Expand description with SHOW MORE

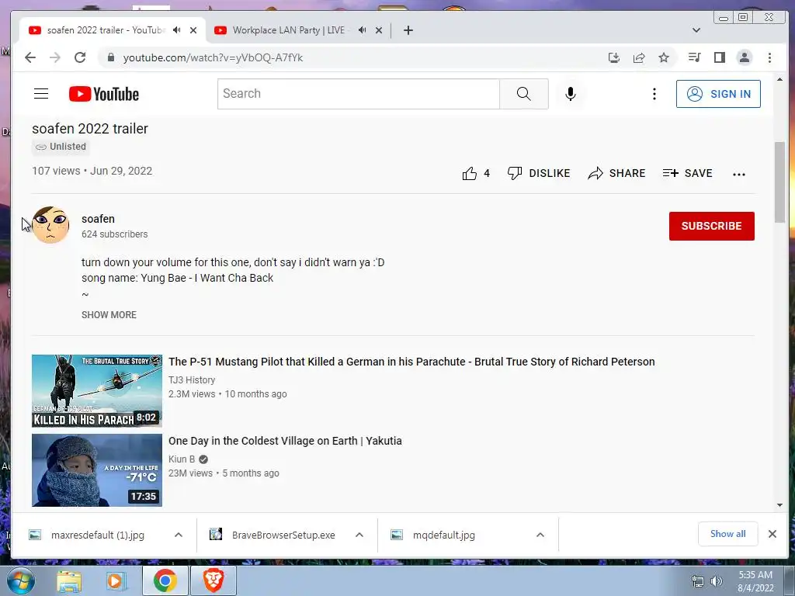pos(109,315)
